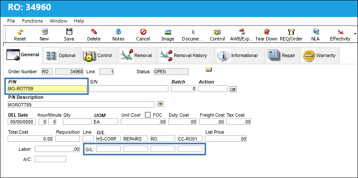Click the Batch input field
The width and height of the screenshot is (358, 178).
(x=183, y=89)
